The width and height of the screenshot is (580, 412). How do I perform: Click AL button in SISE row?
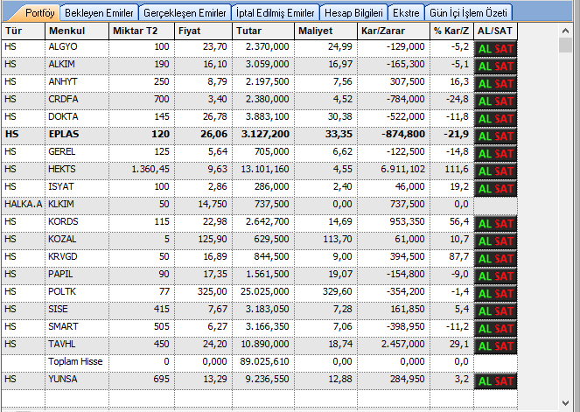tap(485, 311)
